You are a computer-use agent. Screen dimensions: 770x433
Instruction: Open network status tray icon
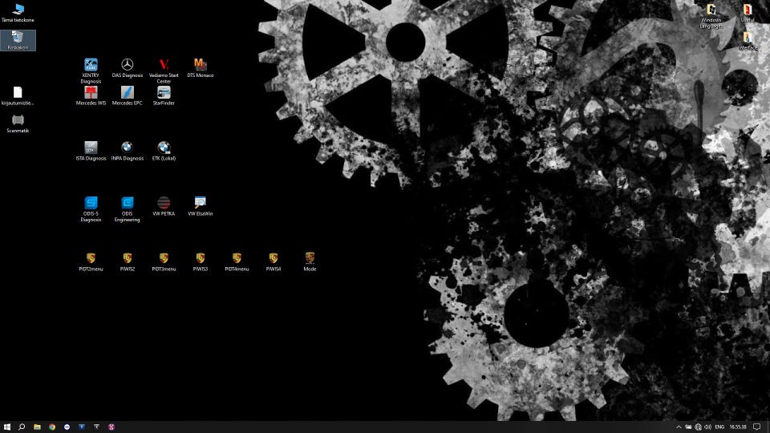[x=698, y=427]
